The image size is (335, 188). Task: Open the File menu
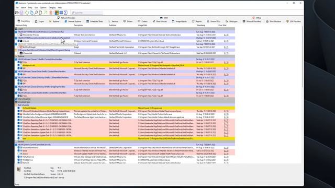17,8
